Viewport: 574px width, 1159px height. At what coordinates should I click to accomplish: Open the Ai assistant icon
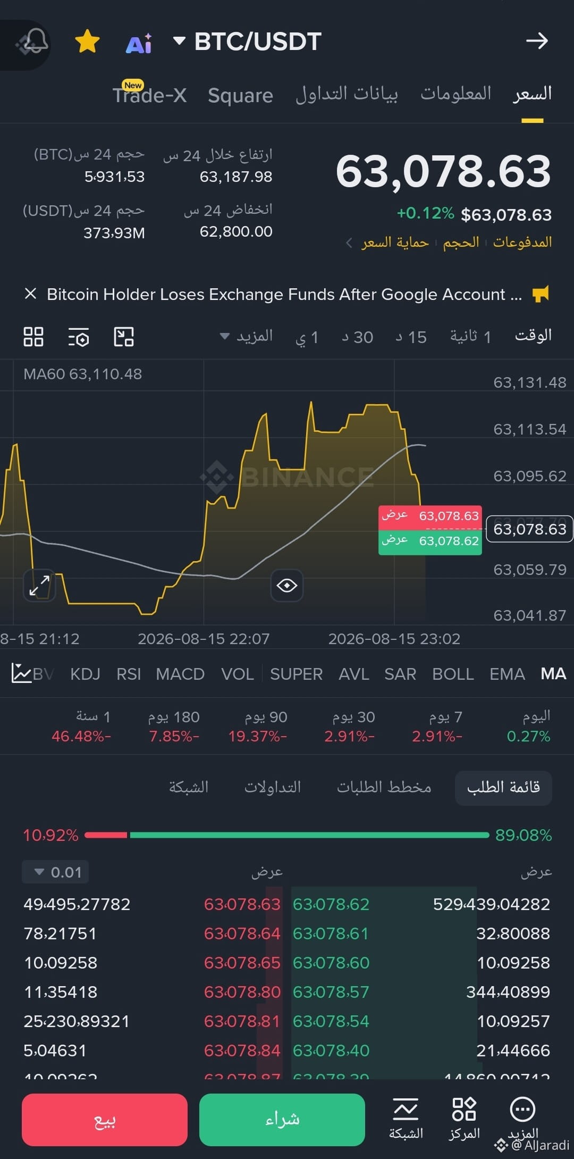click(x=139, y=44)
